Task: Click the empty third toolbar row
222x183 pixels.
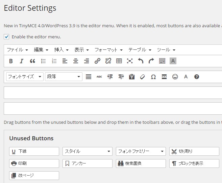Action: click(x=113, y=93)
